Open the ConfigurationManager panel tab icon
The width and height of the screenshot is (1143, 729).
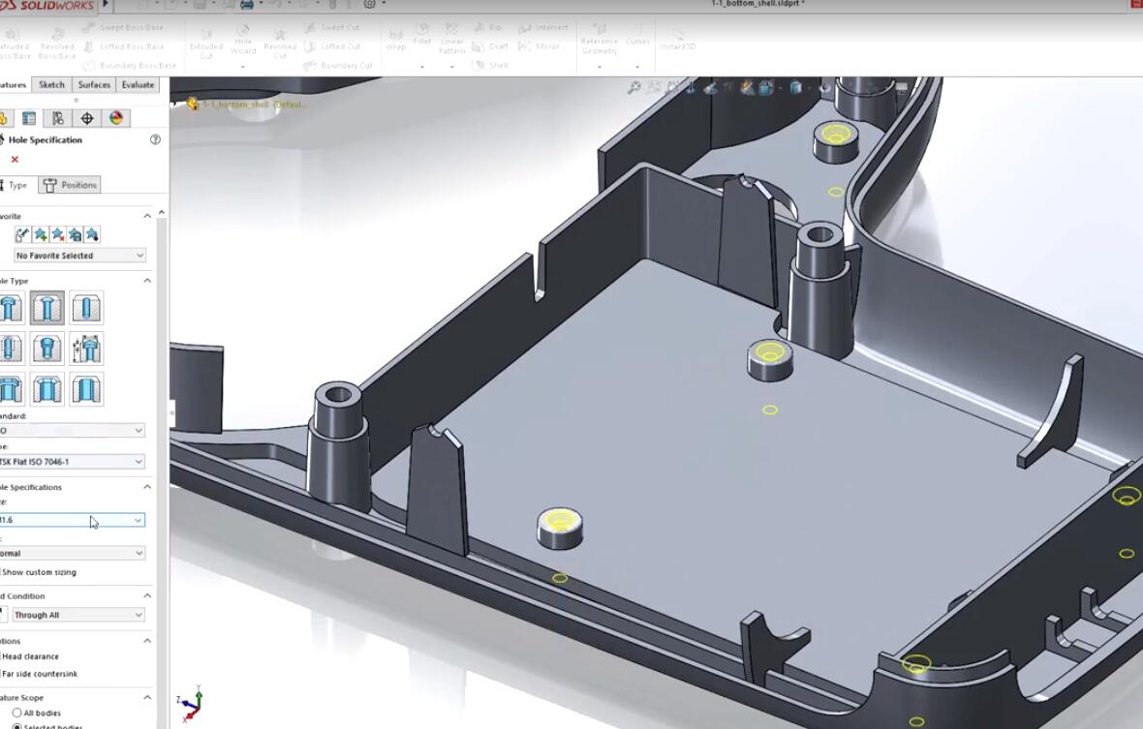[x=57, y=118]
